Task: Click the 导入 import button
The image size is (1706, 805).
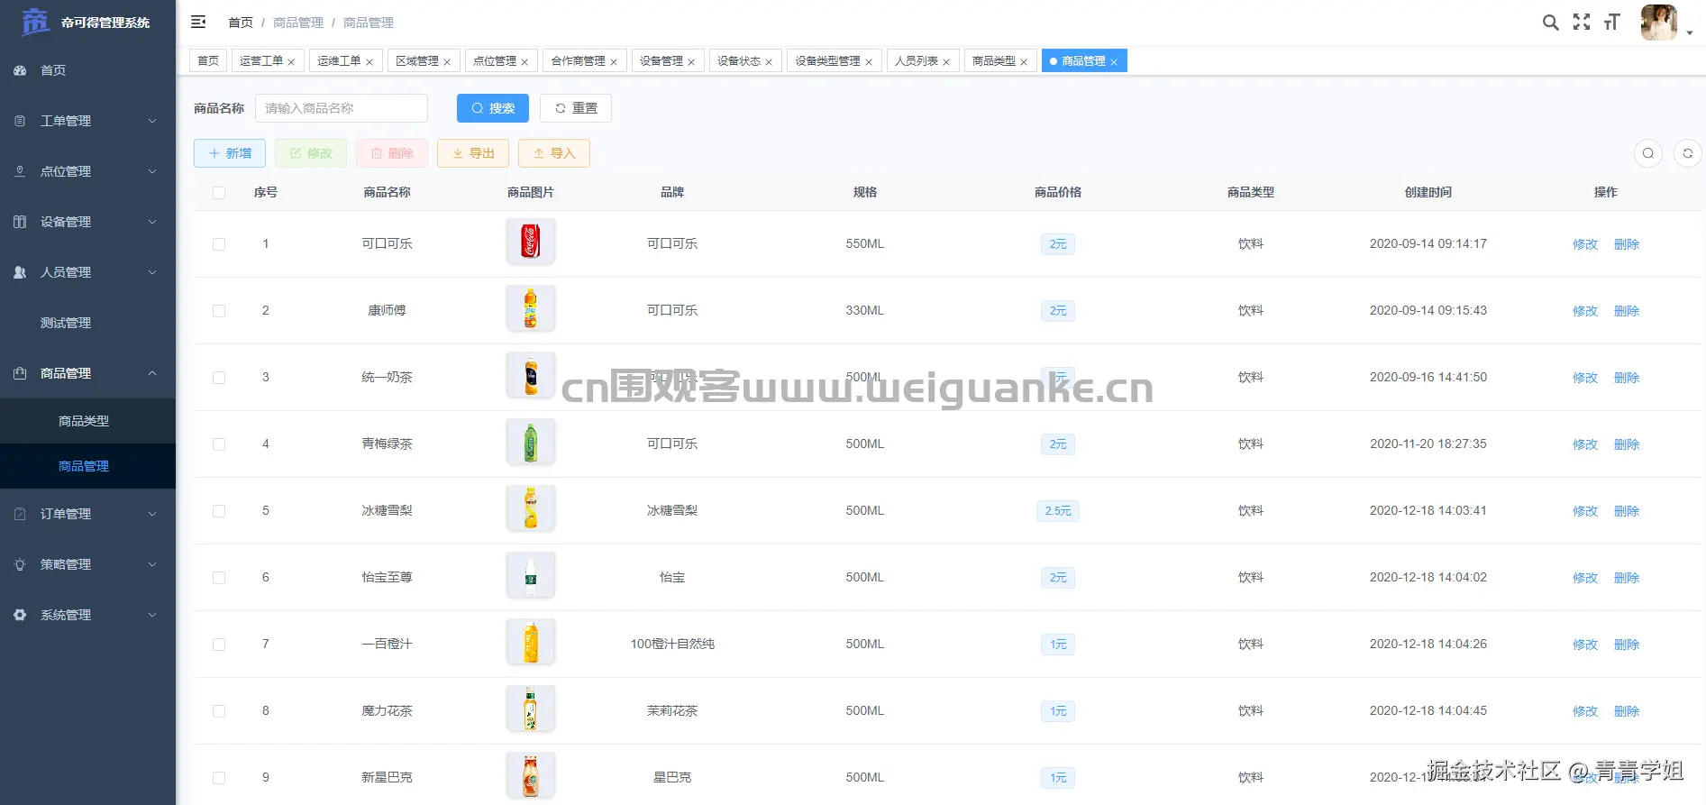Action: click(x=554, y=153)
